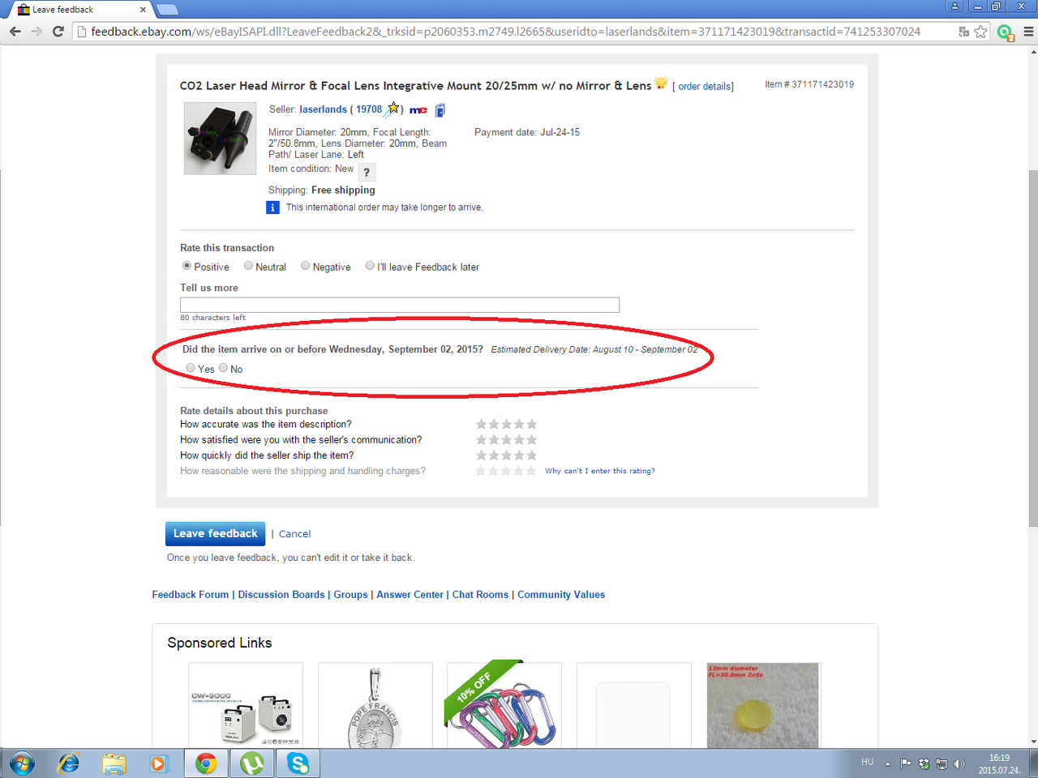Open Skype from the taskbar

pos(298,763)
